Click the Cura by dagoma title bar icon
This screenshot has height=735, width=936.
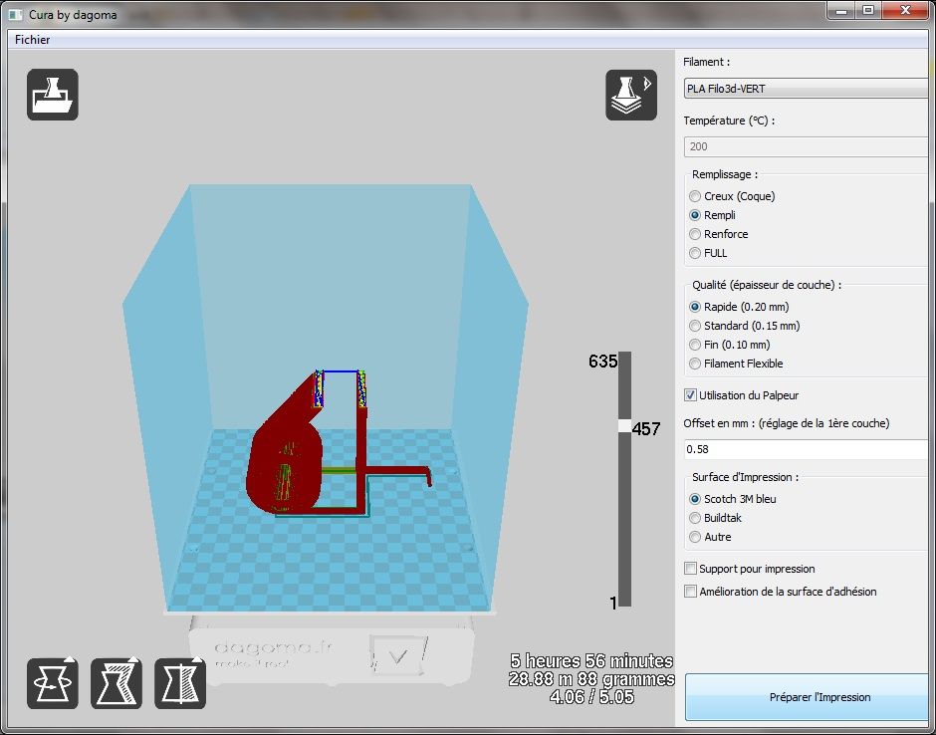coord(16,14)
